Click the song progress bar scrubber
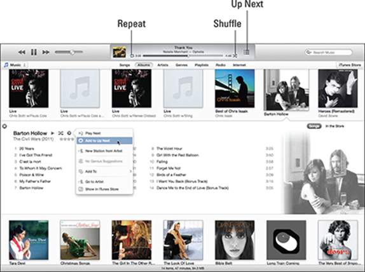 pos(188,56)
